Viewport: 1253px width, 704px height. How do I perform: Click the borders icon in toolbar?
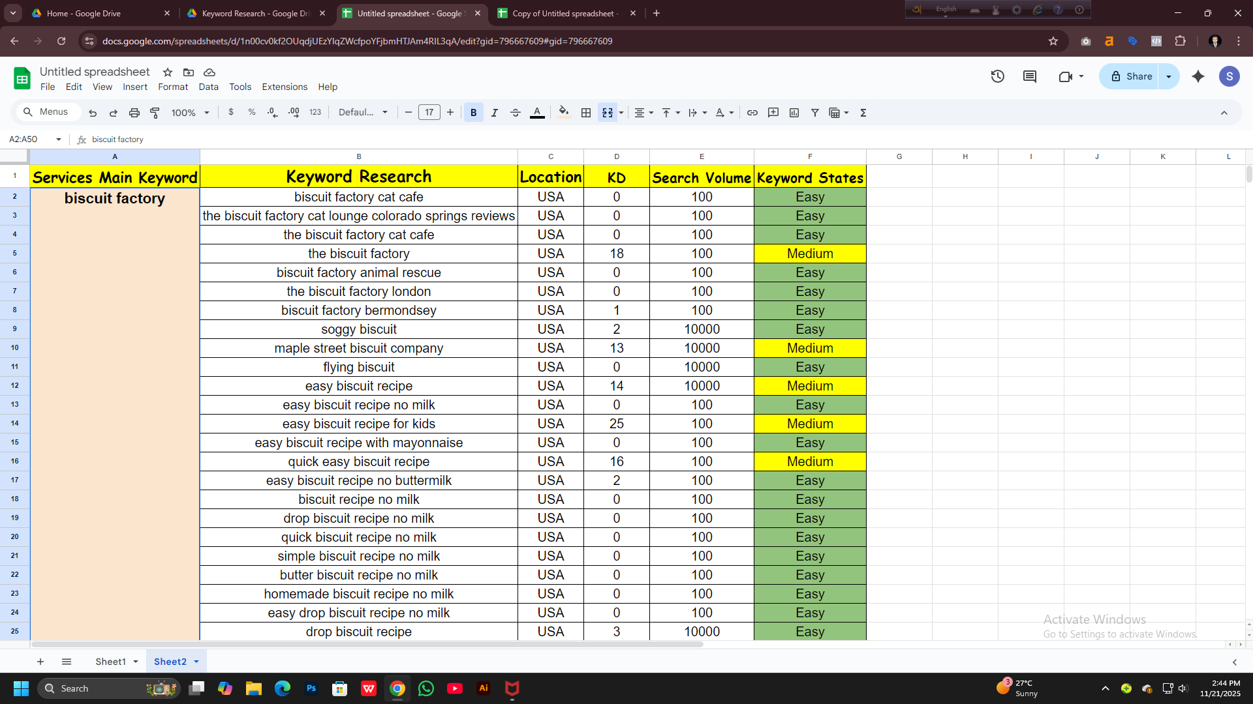[586, 113]
